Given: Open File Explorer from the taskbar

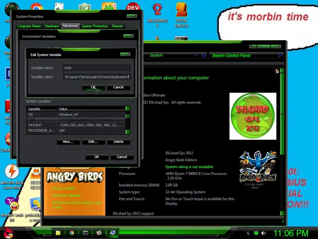Looking at the screenshot, I should coord(58,233).
